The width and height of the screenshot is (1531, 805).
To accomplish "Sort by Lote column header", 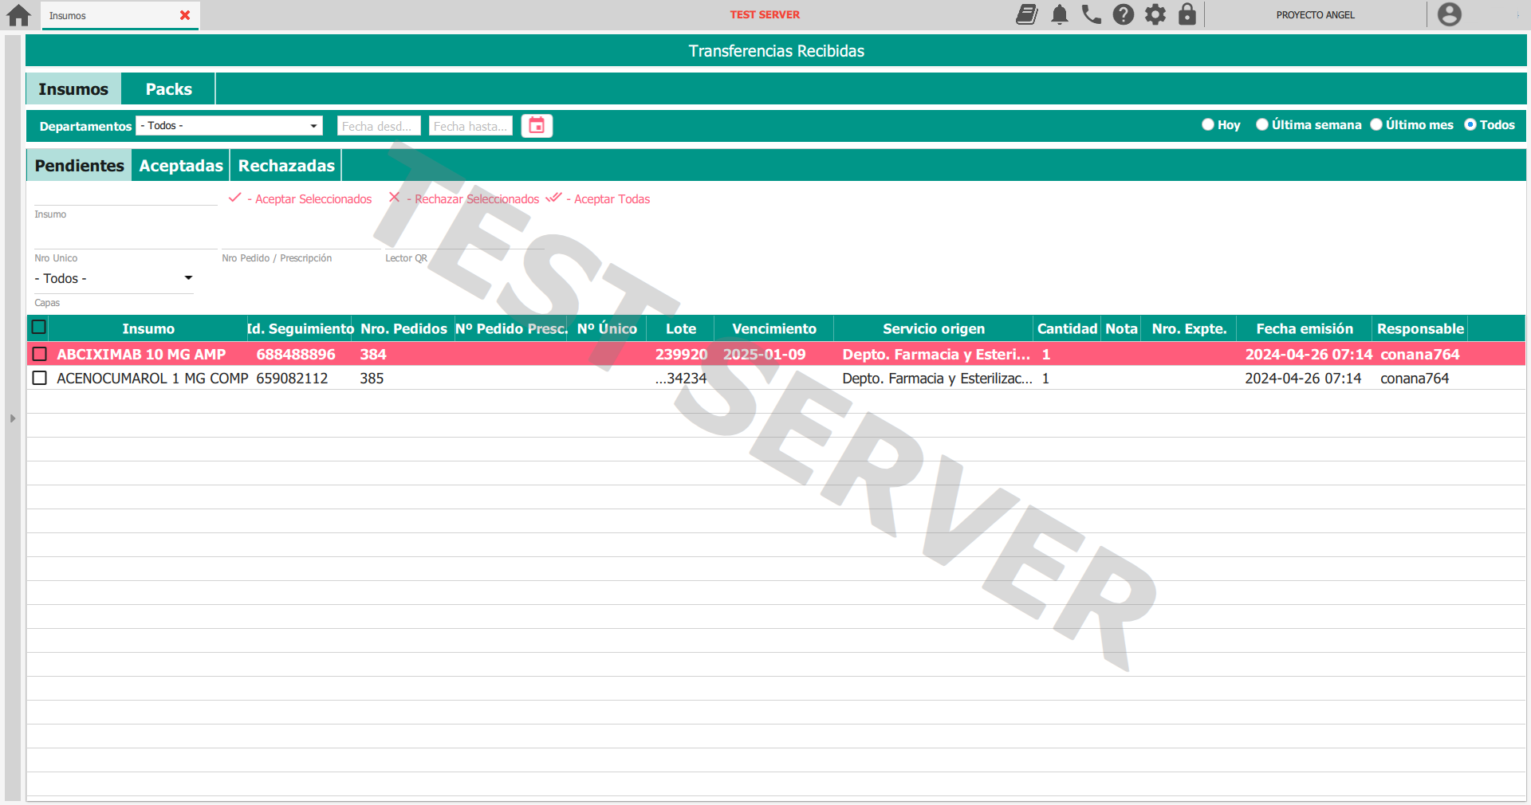I will pos(681,328).
